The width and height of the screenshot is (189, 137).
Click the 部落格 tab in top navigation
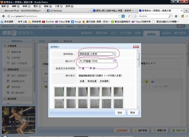click(x=152, y=34)
